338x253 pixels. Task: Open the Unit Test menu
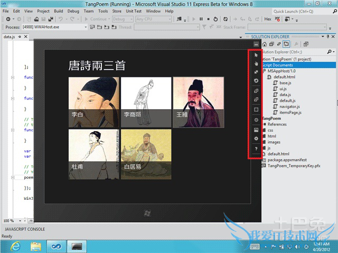coord(133,11)
